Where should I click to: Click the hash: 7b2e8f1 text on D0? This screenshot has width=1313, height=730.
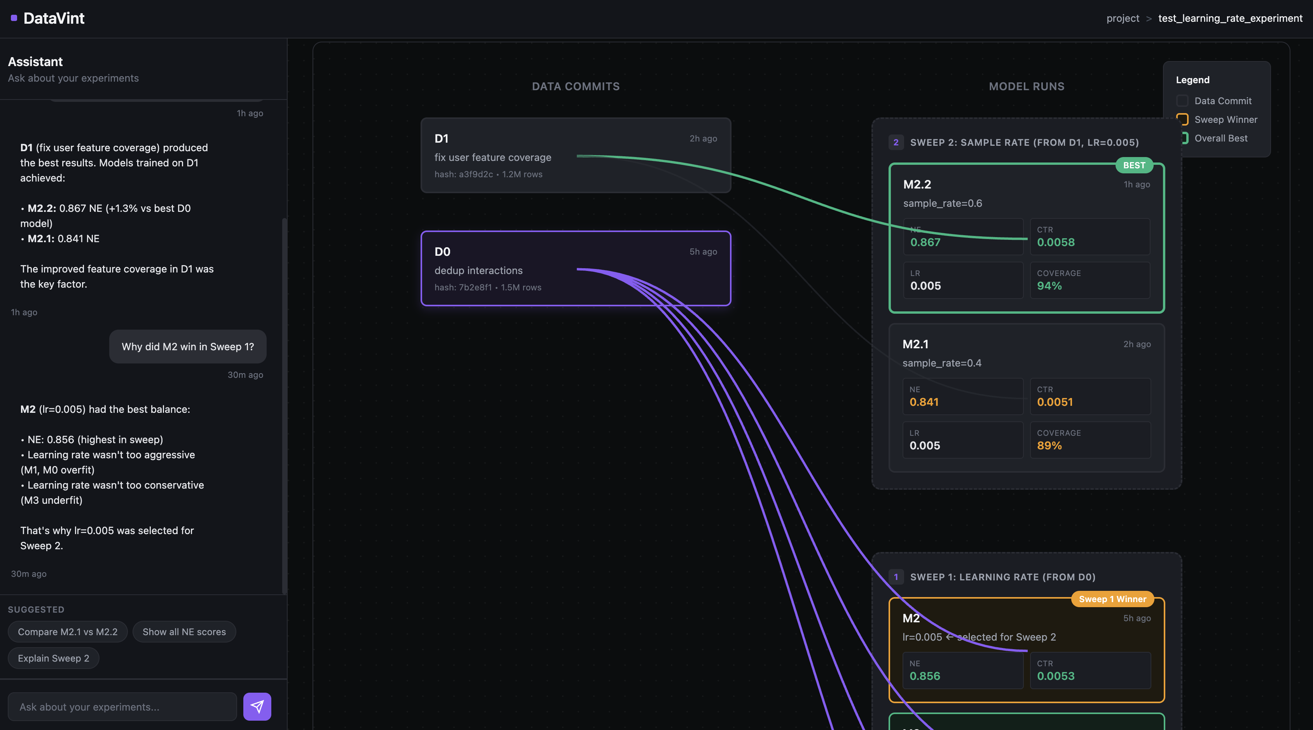coord(463,288)
